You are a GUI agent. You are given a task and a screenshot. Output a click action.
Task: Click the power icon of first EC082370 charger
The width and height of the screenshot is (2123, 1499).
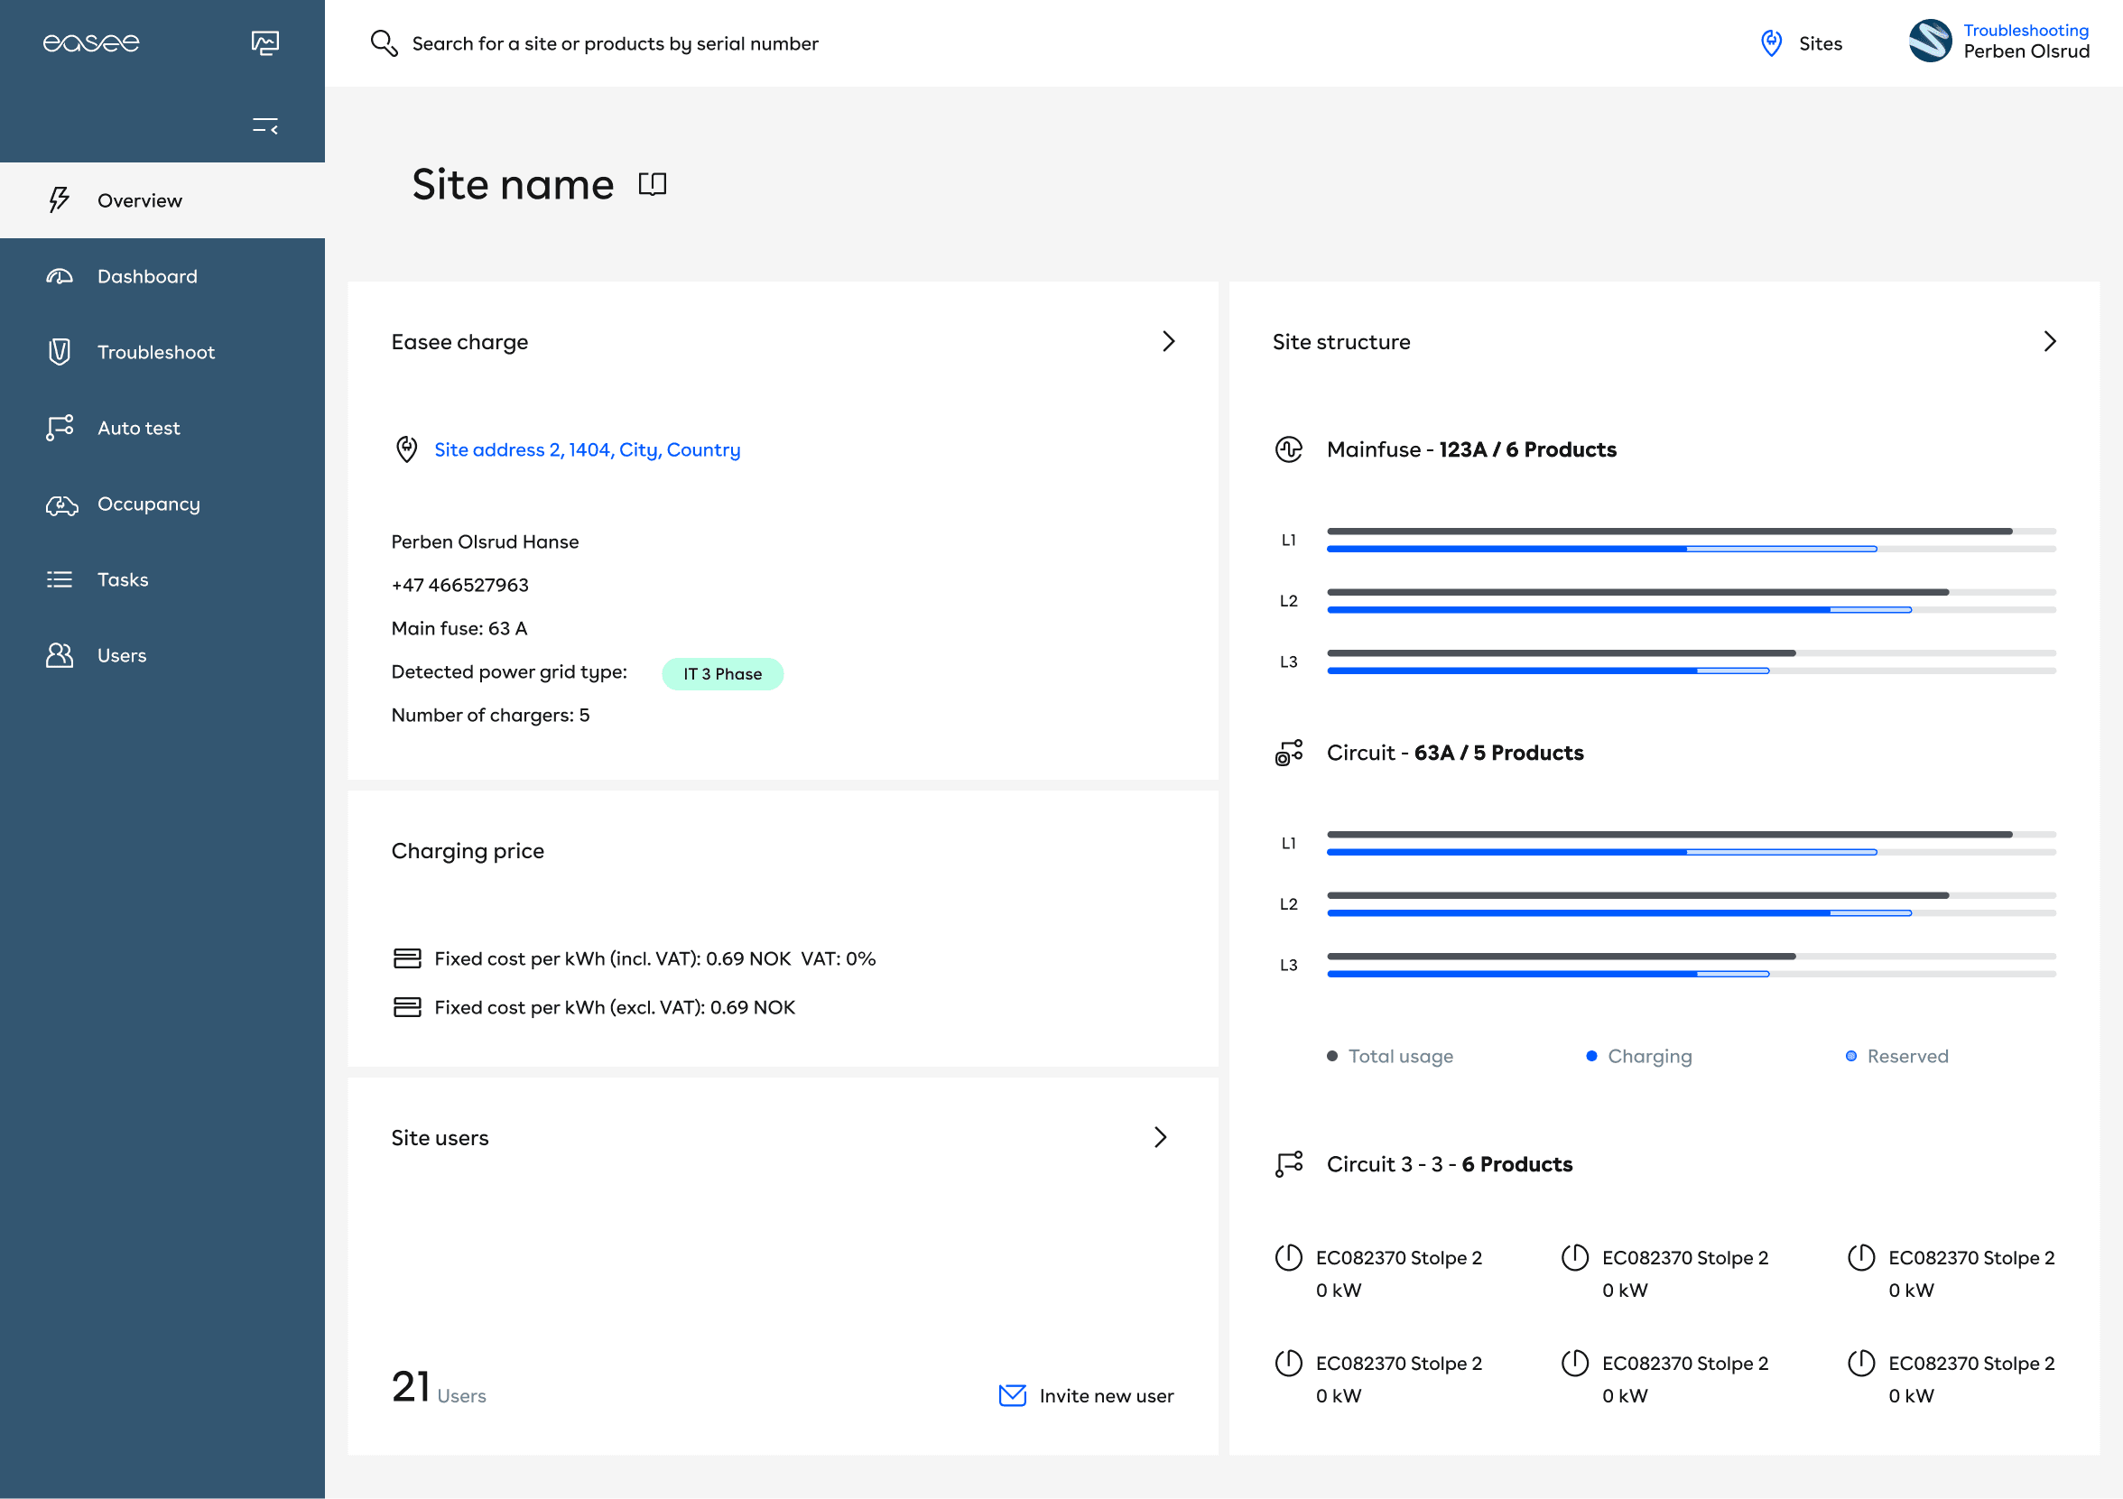coord(1288,1258)
